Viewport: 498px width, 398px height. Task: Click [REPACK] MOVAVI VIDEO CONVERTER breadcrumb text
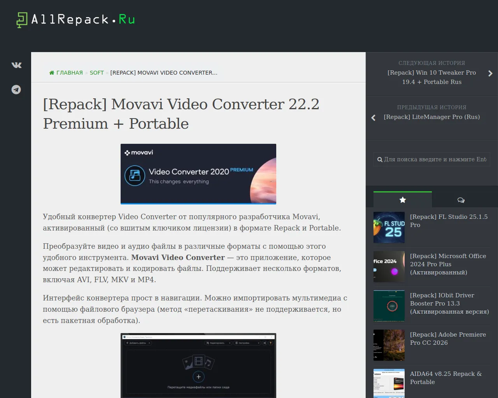pyautogui.click(x=164, y=73)
